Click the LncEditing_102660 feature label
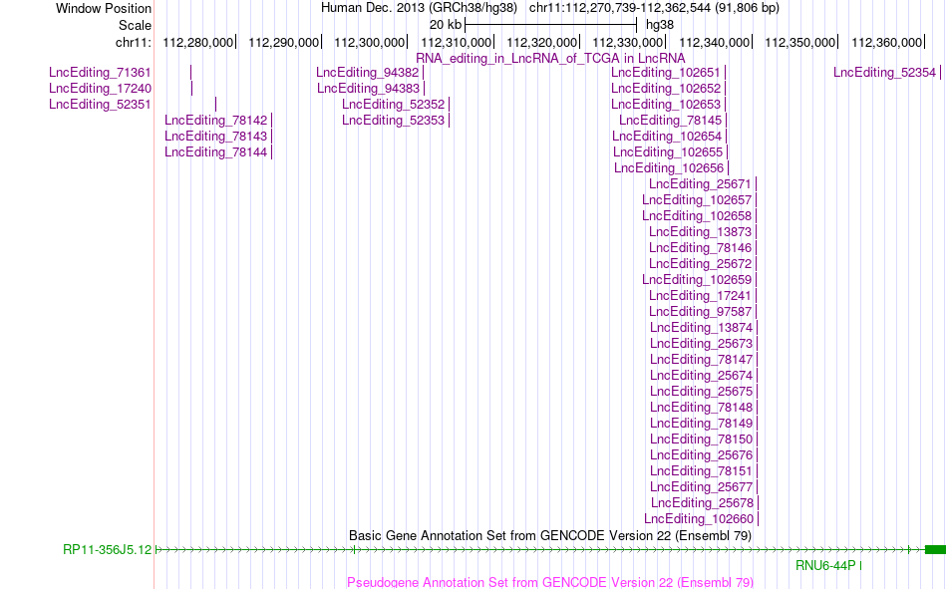 point(699,519)
